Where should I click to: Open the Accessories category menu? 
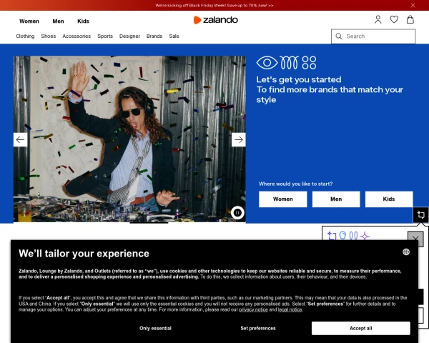[x=77, y=36]
